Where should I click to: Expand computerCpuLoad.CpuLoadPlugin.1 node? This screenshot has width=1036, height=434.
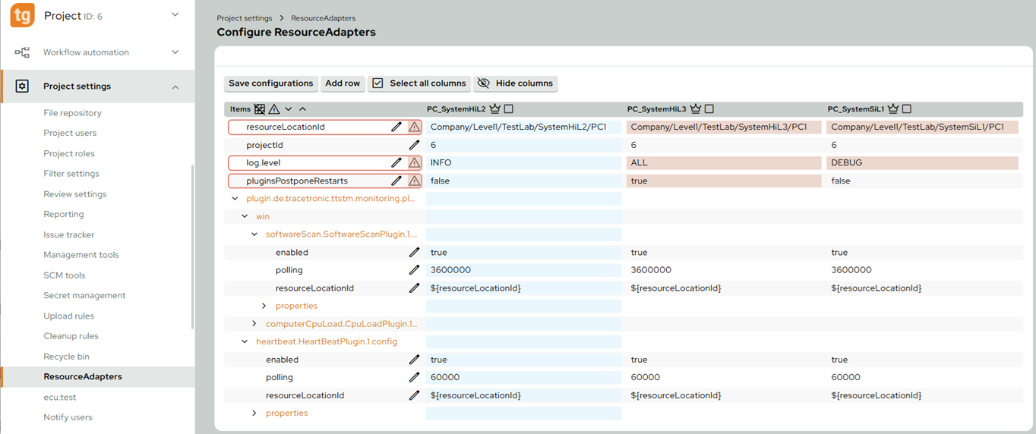pyautogui.click(x=254, y=324)
